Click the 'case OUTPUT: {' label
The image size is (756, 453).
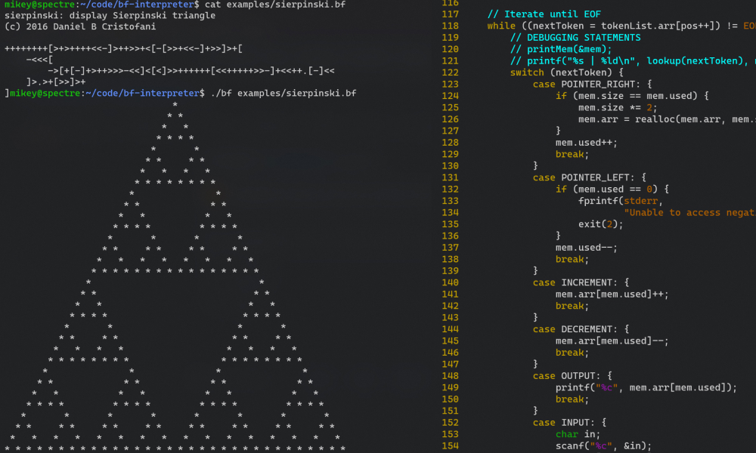click(x=572, y=376)
